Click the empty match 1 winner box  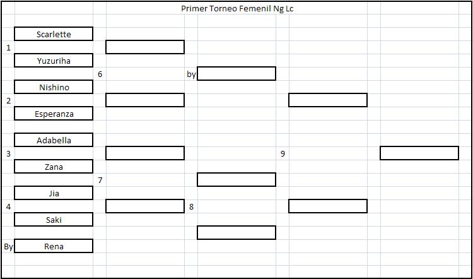[145, 47]
